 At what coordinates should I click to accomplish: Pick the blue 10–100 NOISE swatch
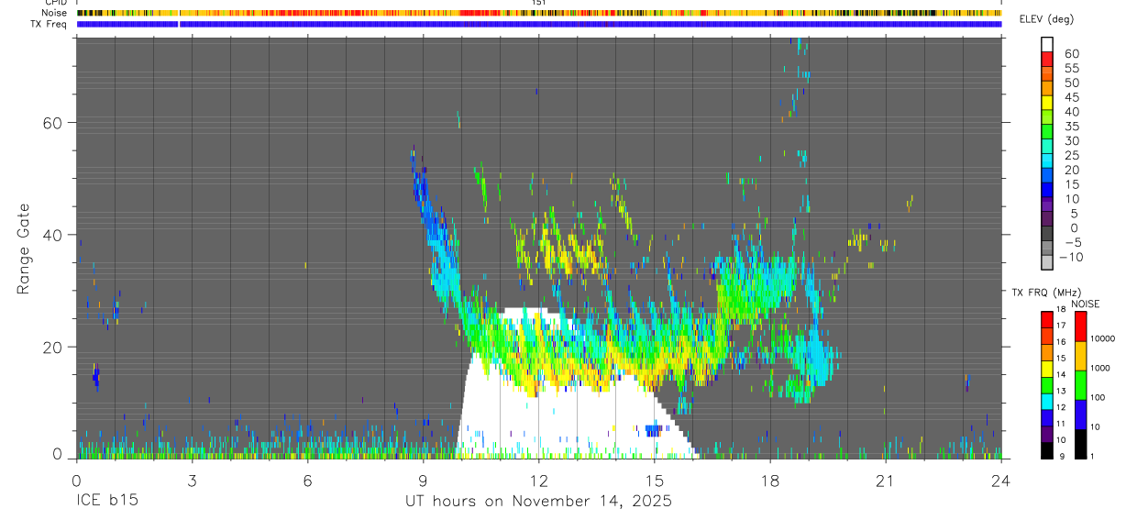1081,414
